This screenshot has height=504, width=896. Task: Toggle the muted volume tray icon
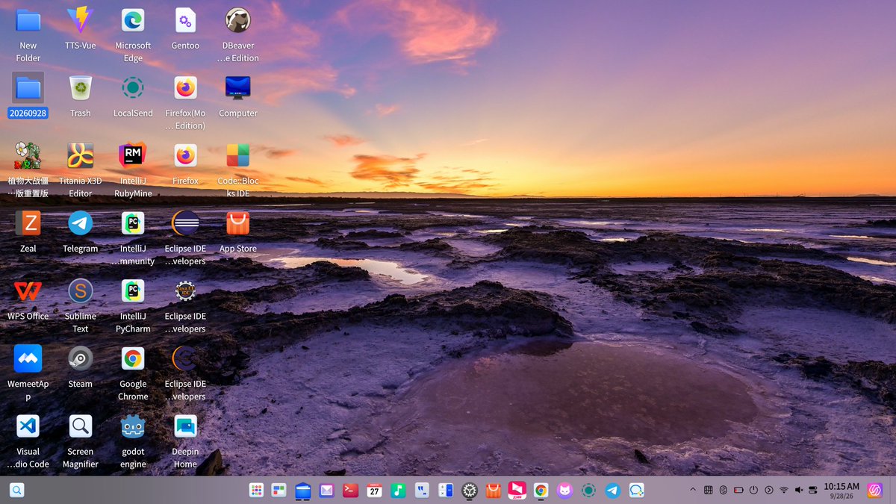(x=799, y=491)
